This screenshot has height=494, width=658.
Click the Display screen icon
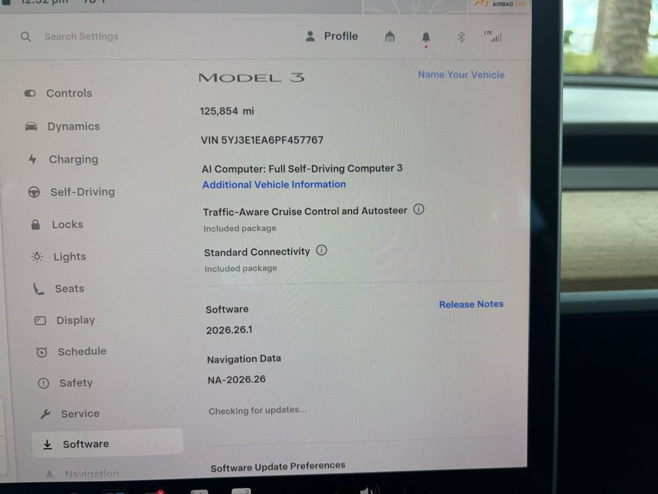coord(40,320)
